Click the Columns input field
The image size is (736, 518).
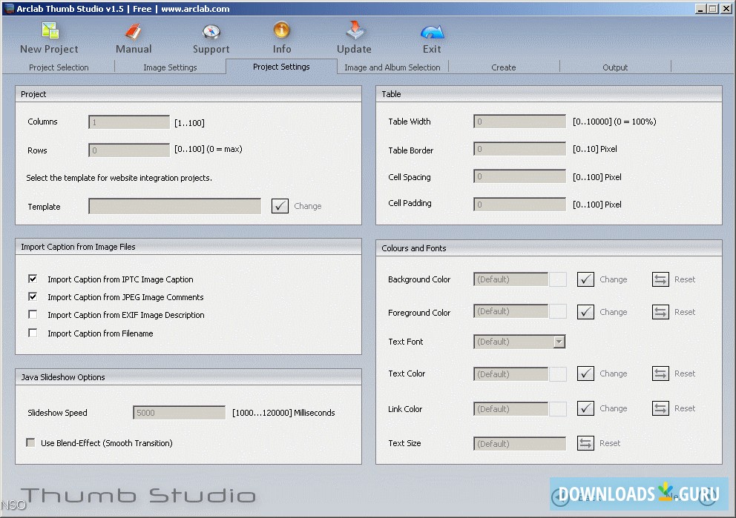[x=129, y=122]
